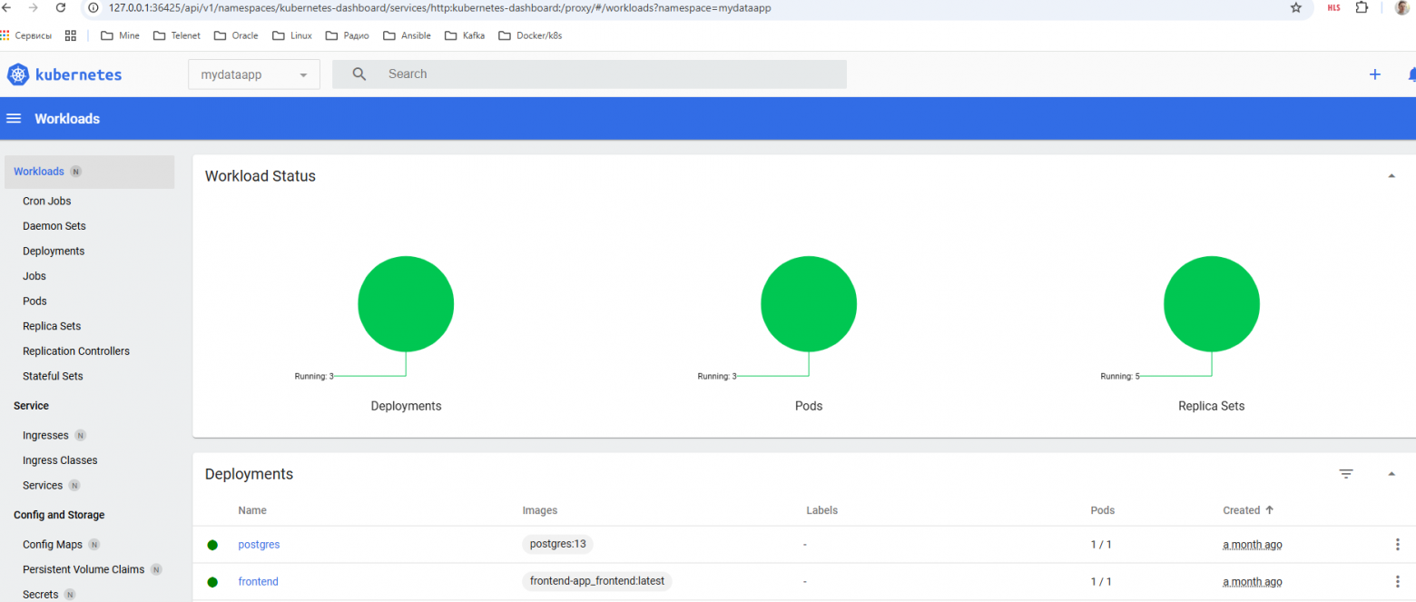Viewport: 1416px width, 602px height.
Task: Click the browser profile avatar icon
Action: coord(1402,7)
